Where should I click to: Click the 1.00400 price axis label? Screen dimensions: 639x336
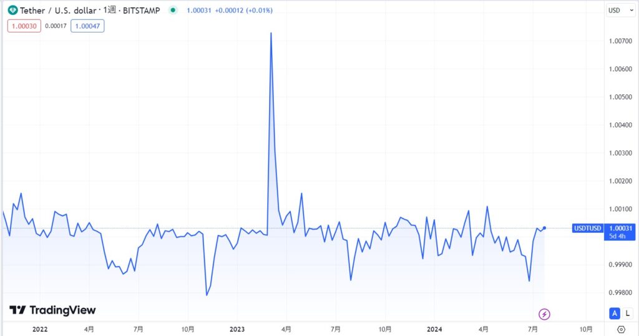[x=620, y=125]
